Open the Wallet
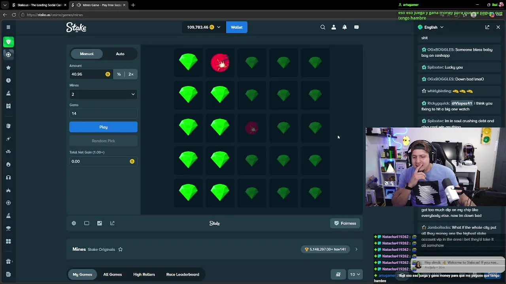506x284 pixels. pyautogui.click(x=236, y=27)
